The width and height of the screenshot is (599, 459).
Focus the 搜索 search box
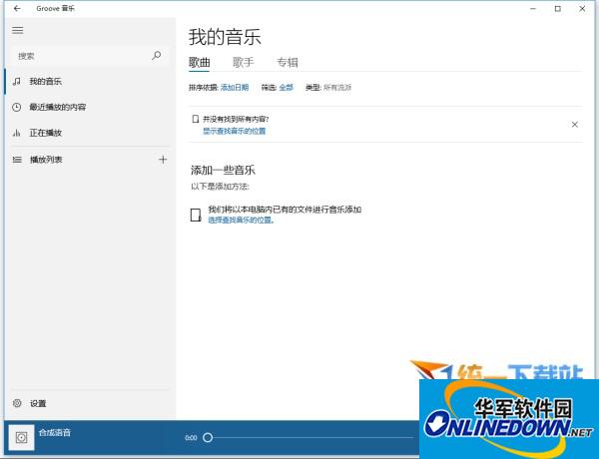pos(90,56)
